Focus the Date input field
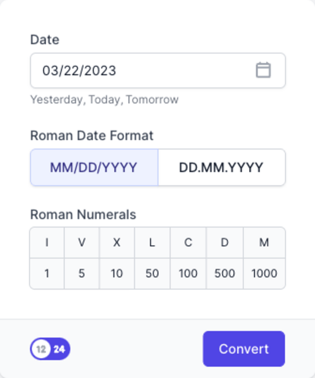 point(139,70)
